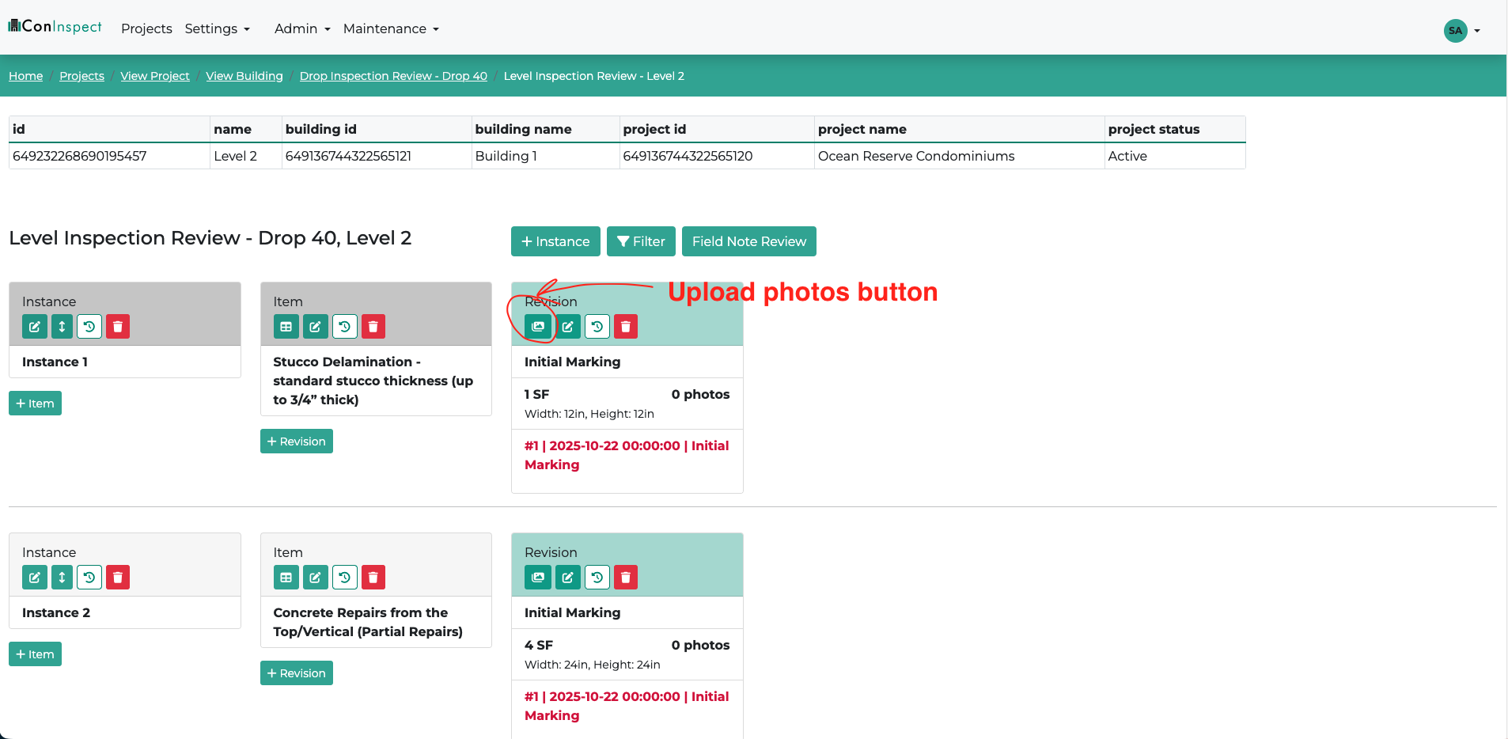Click reorder arrows icon for Instance 1
The height and width of the screenshot is (739, 1508).
62,327
